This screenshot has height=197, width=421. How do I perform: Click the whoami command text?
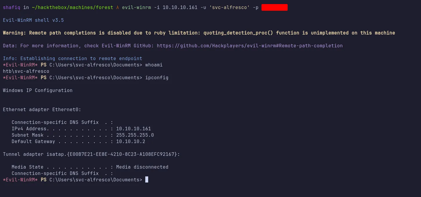point(154,65)
